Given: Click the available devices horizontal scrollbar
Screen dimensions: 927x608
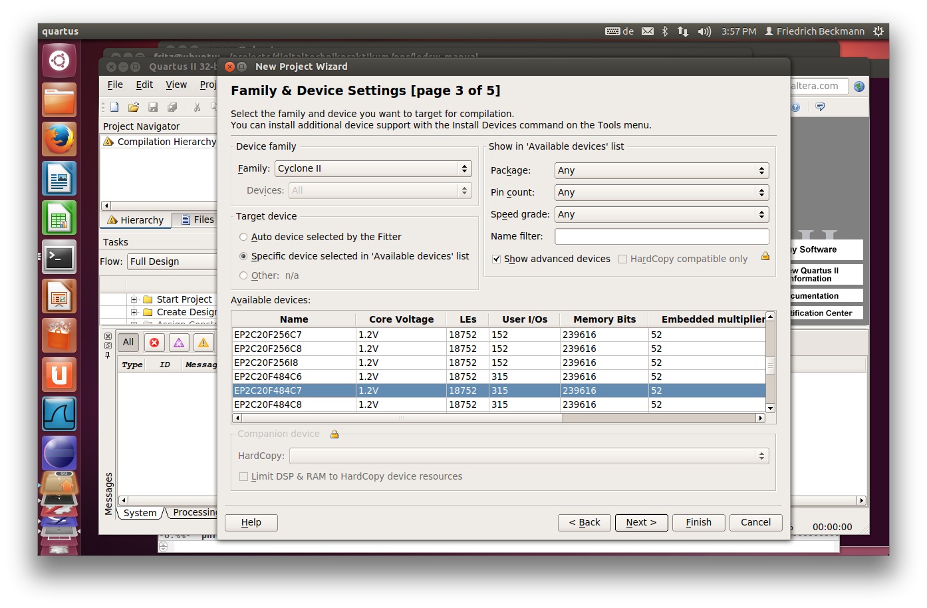Looking at the screenshot, I should click(x=402, y=418).
